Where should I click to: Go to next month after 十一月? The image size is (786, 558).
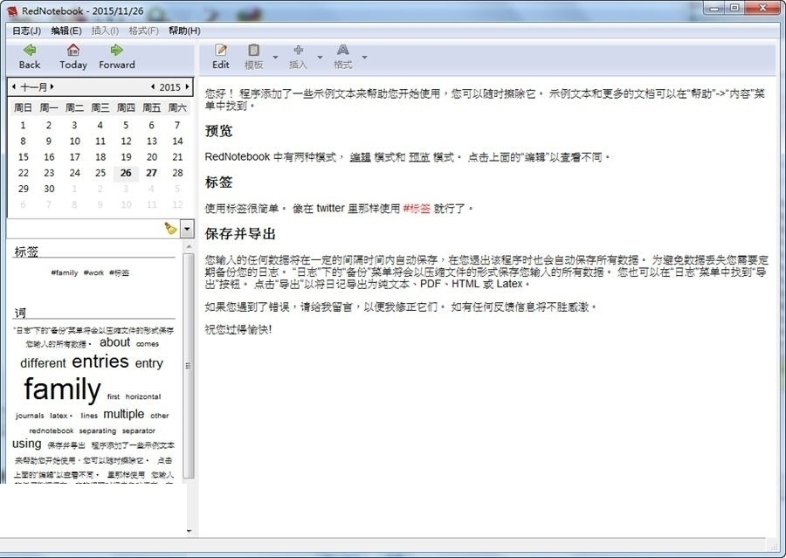click(52, 86)
